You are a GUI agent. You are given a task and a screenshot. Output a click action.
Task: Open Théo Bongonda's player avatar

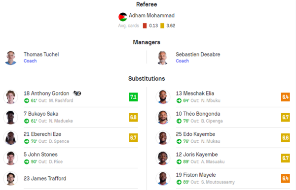[163, 117]
